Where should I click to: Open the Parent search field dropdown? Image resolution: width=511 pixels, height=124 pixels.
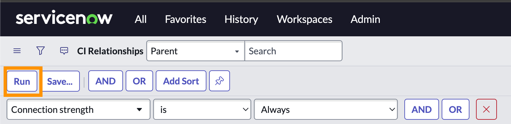click(196, 51)
